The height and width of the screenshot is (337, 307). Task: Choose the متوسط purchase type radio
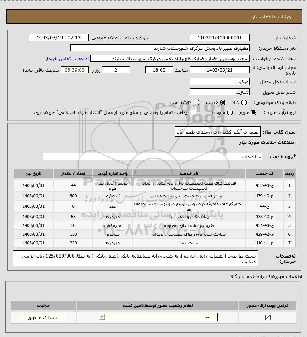230,112
